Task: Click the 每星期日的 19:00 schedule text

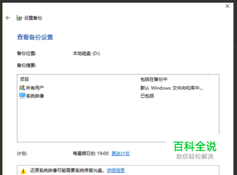Action: coord(91,154)
